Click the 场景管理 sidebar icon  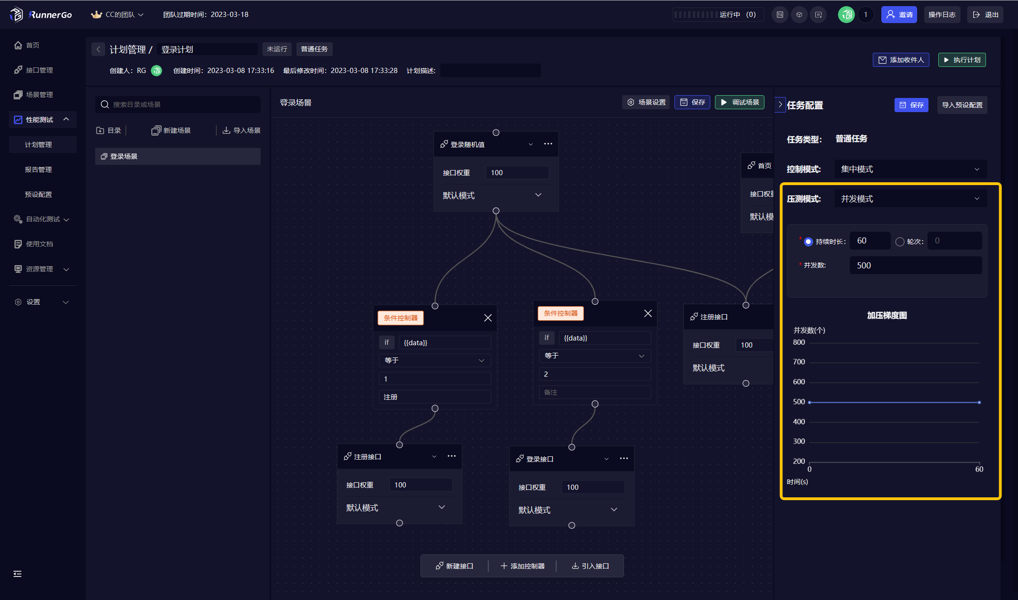click(x=18, y=95)
